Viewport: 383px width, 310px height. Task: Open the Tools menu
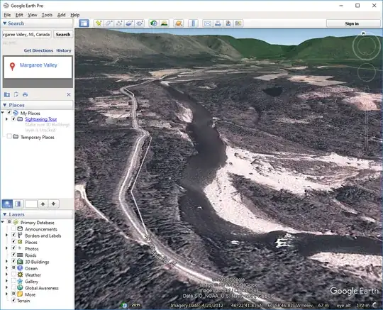47,15
